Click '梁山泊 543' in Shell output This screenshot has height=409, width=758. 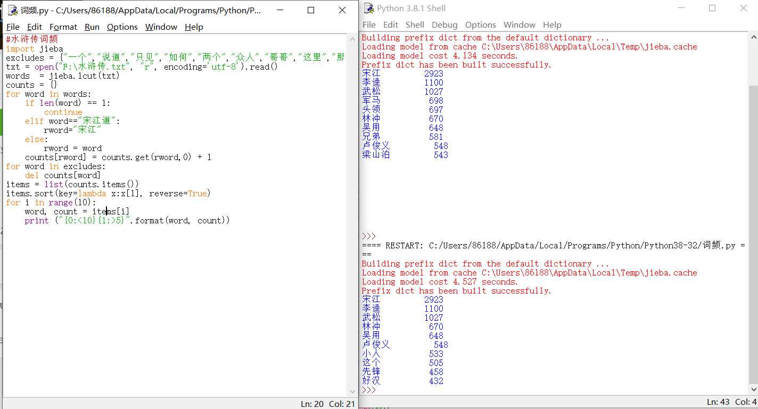tap(405, 155)
